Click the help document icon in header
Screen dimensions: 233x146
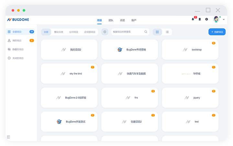pos(200,19)
